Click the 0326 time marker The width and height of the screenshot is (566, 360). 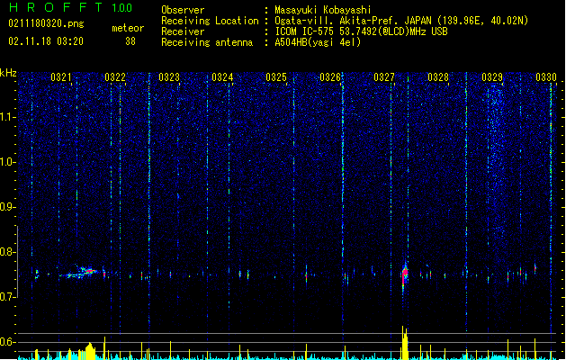pyautogui.click(x=330, y=77)
